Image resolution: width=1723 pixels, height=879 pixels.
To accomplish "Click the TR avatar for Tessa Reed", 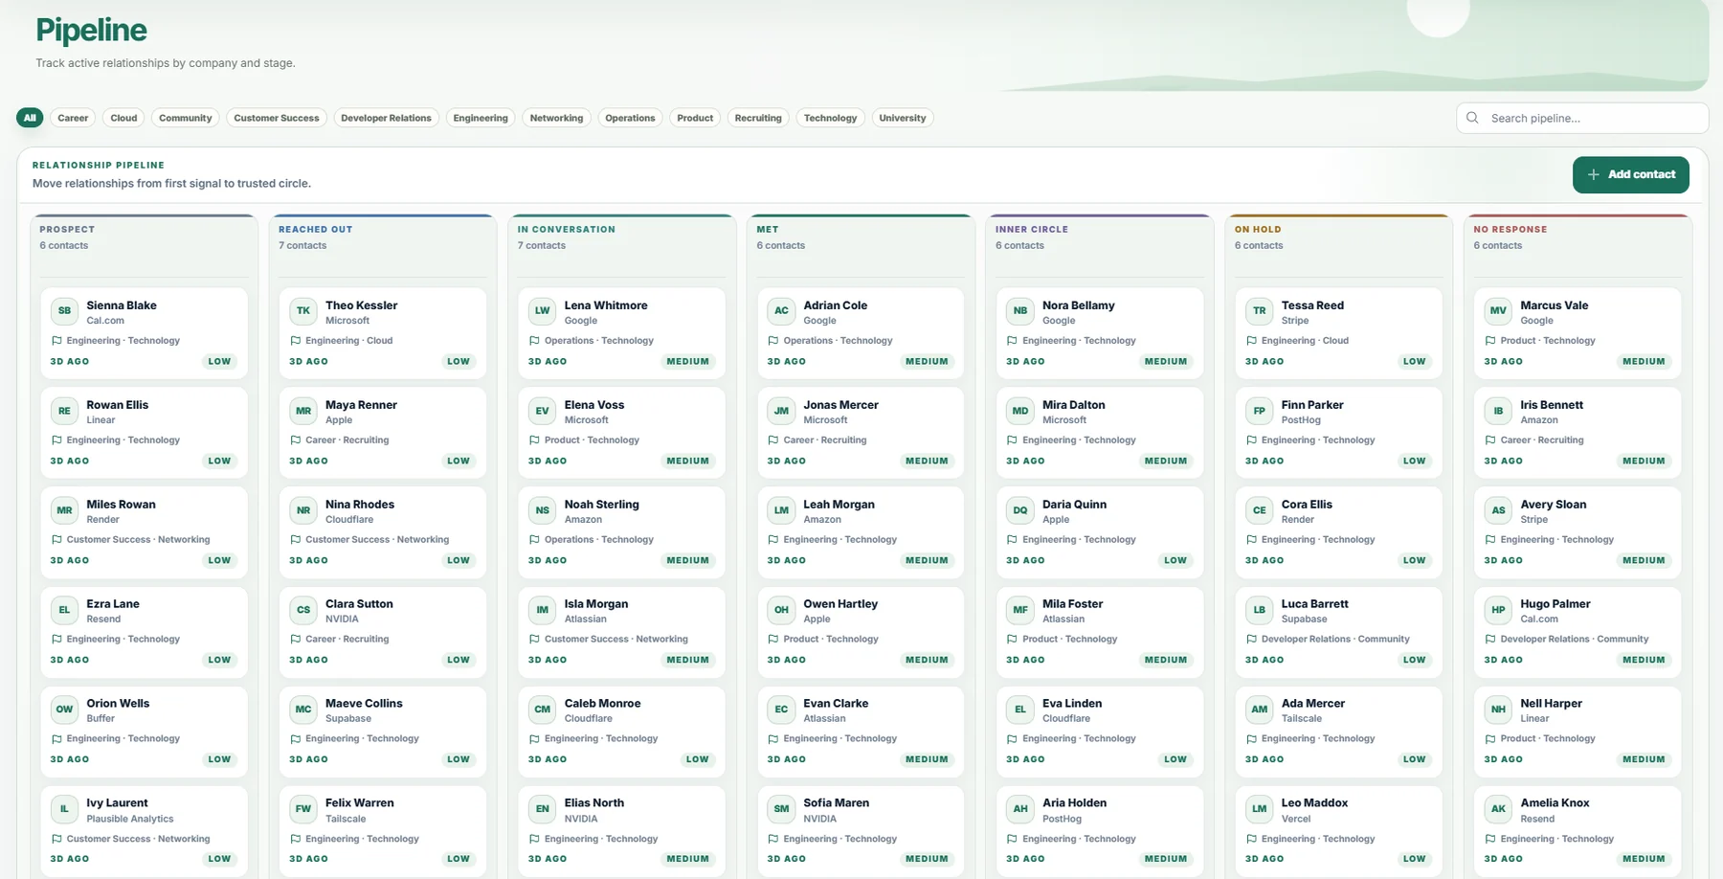I will tap(1260, 311).
